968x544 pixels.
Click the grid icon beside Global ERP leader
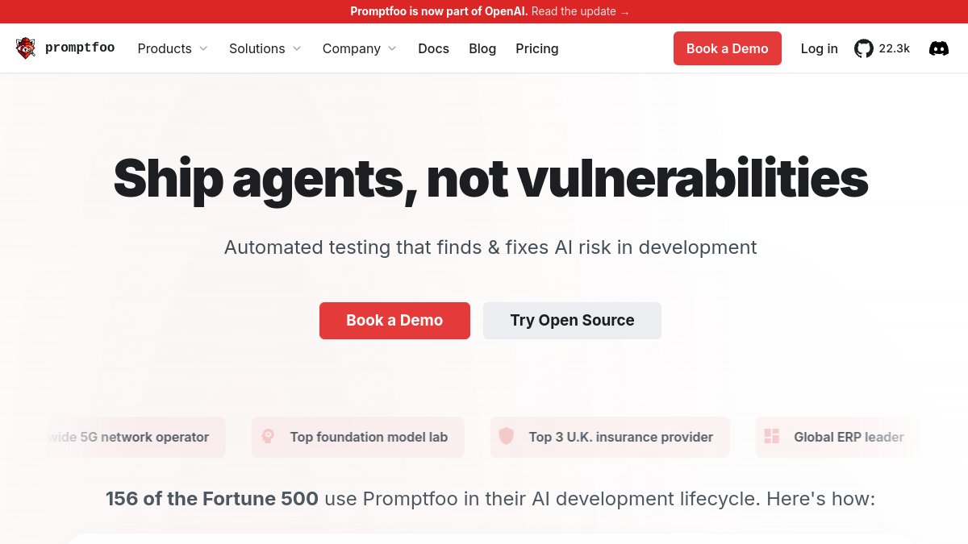click(772, 437)
